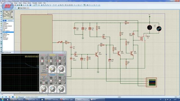The width and height of the screenshot is (180, 101).
Task: Open the Debug menu
Action: [25, 3]
